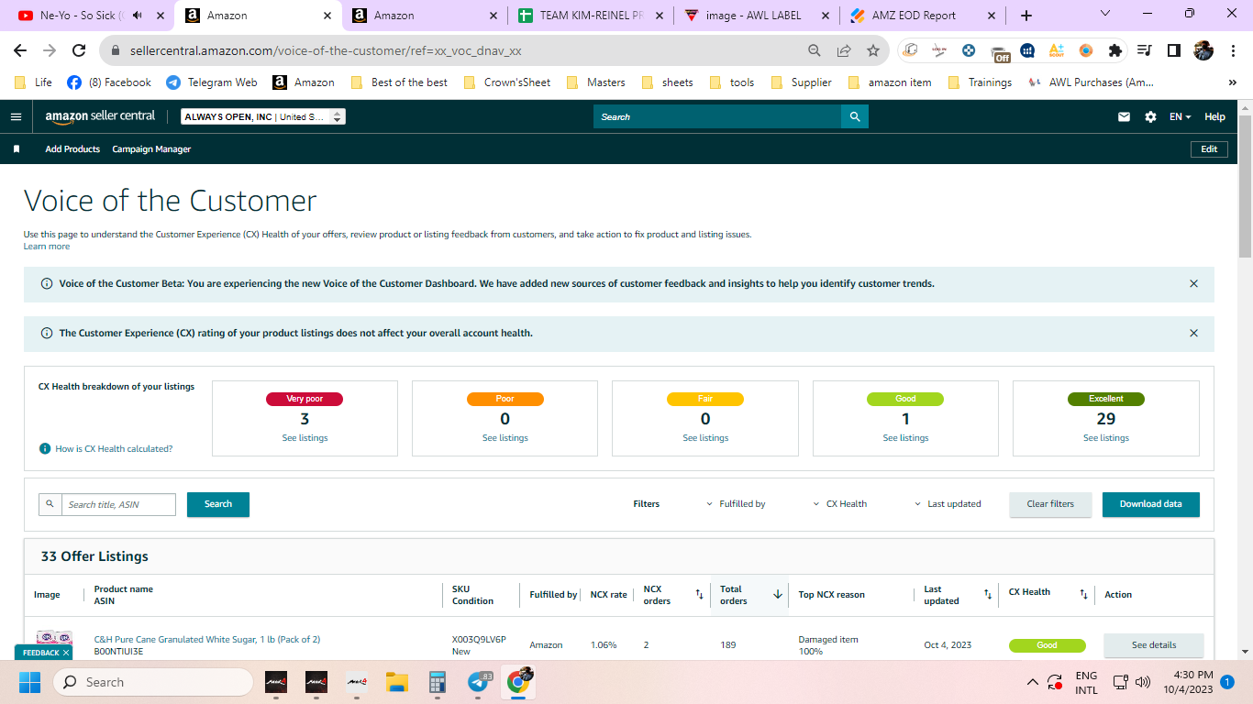Open the EN language dropdown
This screenshot has height=704, width=1253.
coord(1180,116)
